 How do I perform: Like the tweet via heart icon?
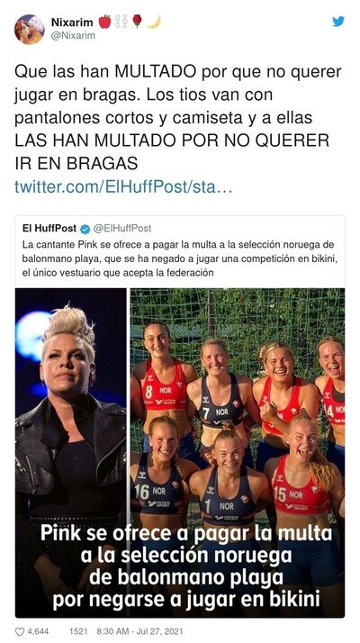(x=20, y=632)
